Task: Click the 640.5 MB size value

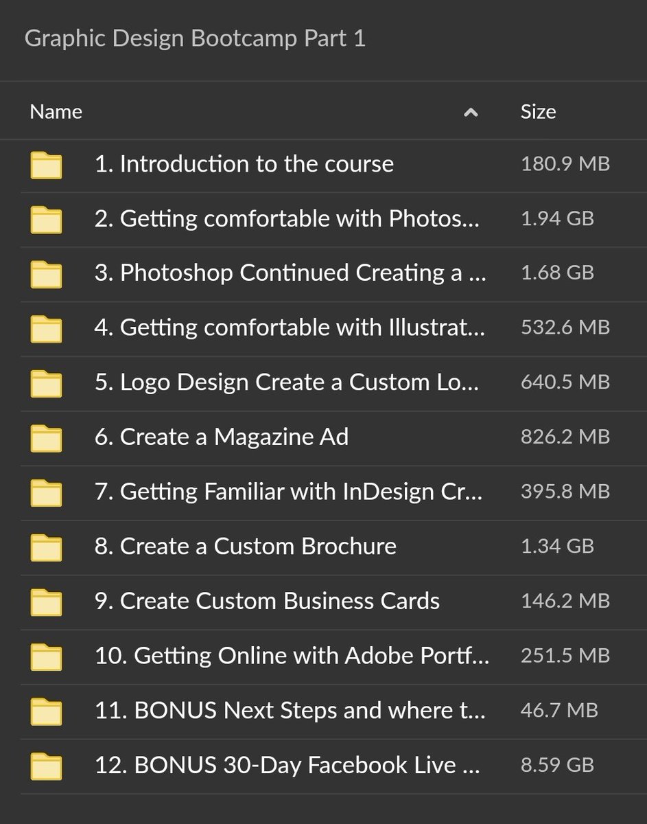Action: click(565, 382)
